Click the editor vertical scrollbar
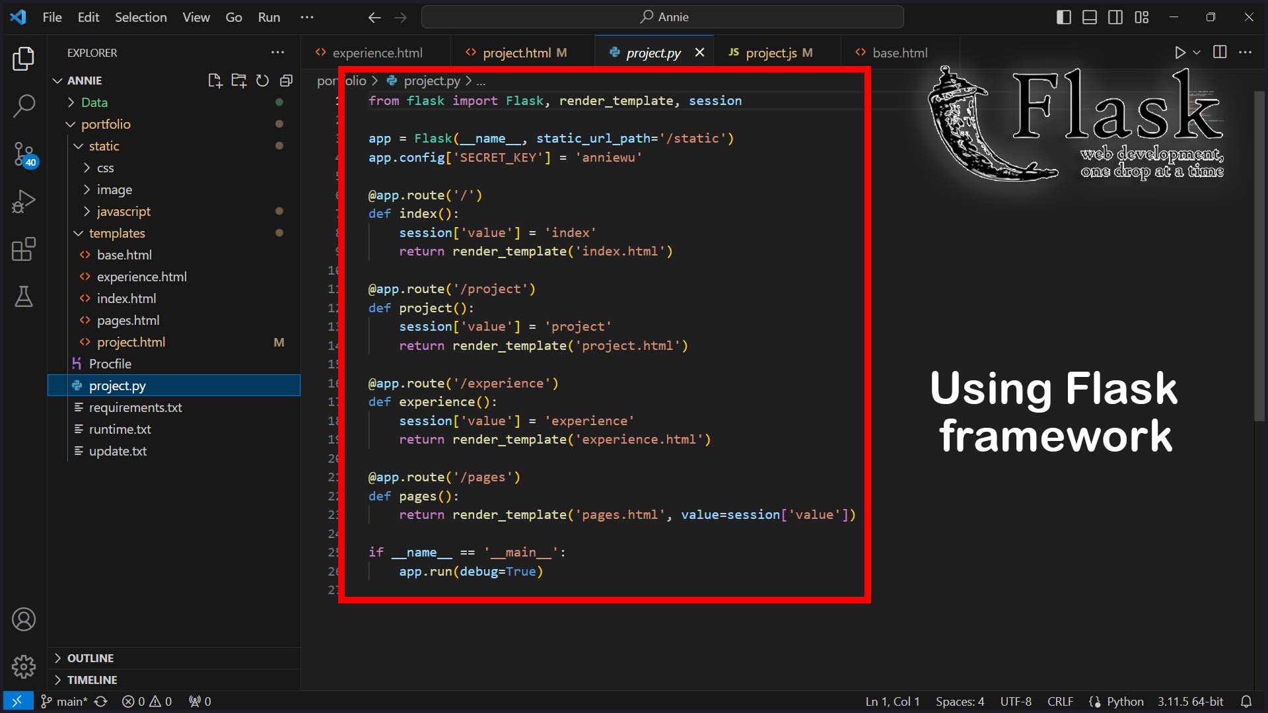The width and height of the screenshot is (1268, 713). coord(1259,257)
